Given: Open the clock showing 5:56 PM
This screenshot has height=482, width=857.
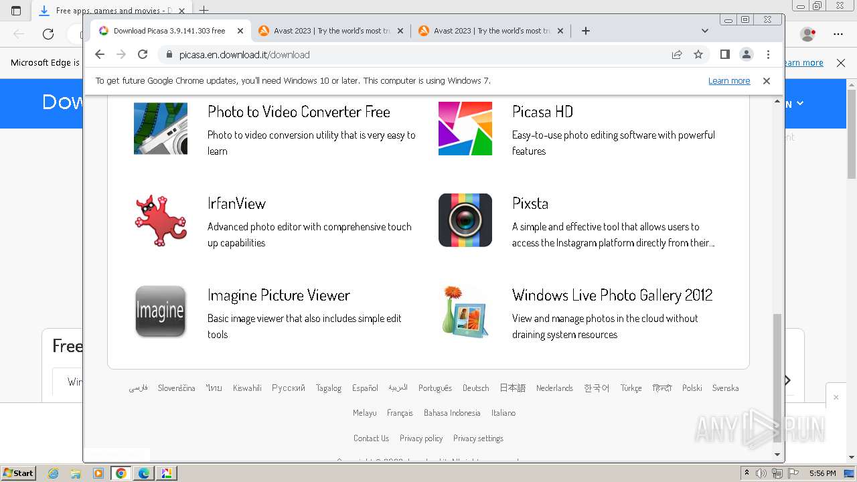Looking at the screenshot, I should pos(822,473).
